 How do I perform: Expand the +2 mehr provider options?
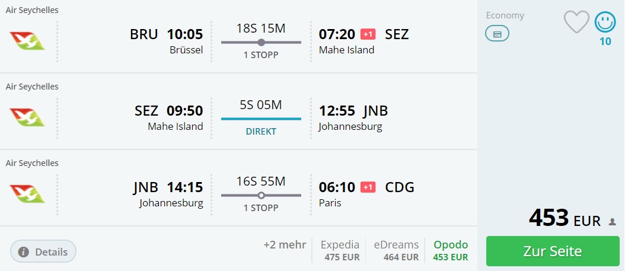285,245
